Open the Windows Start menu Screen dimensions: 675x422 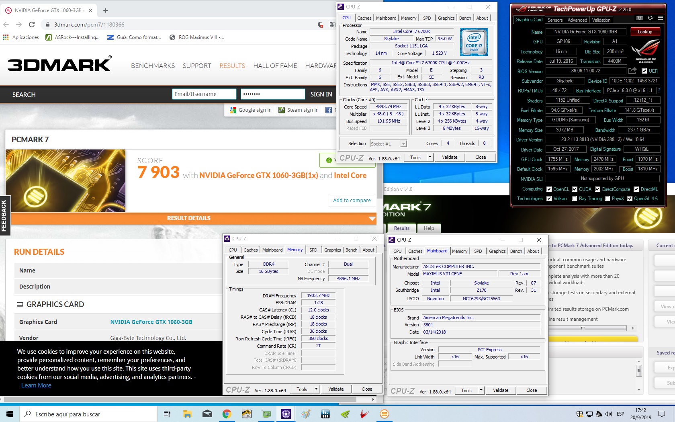click(x=10, y=414)
